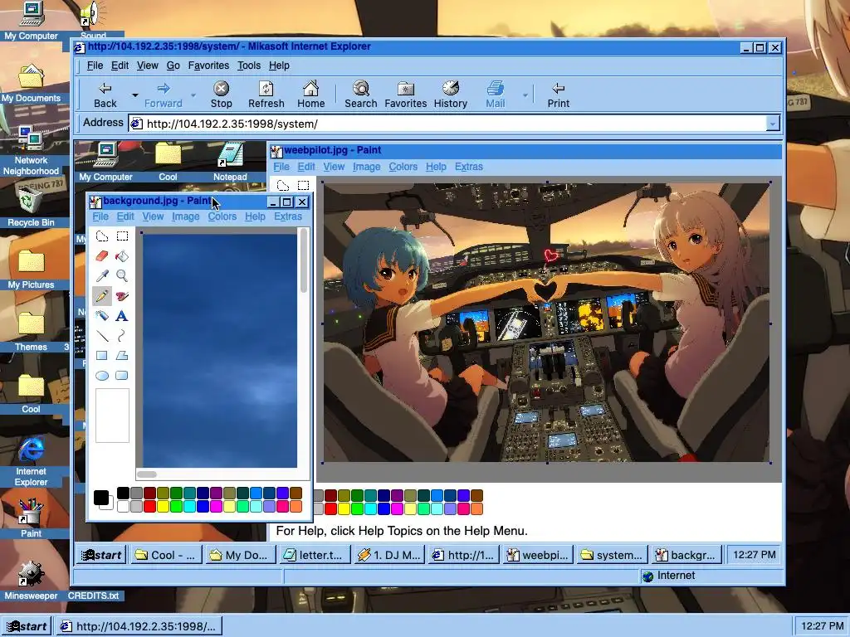Click horizontal scrollbar thumb in background.jpg Paint
This screenshot has height=637, width=850.
pos(146,474)
